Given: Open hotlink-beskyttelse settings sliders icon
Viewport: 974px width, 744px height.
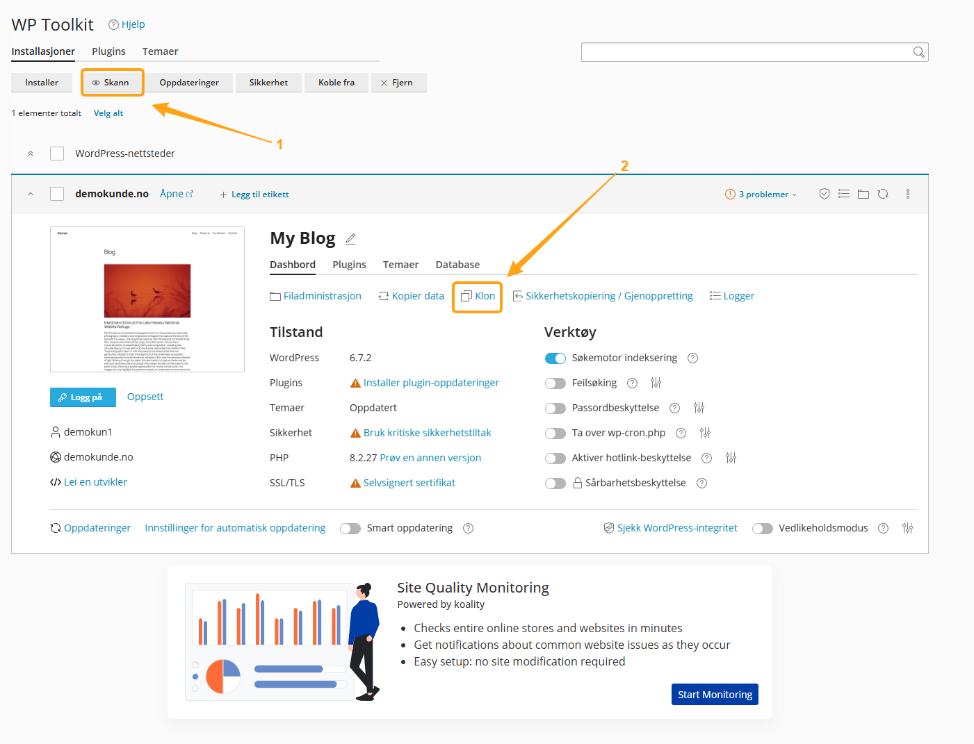Looking at the screenshot, I should (731, 458).
